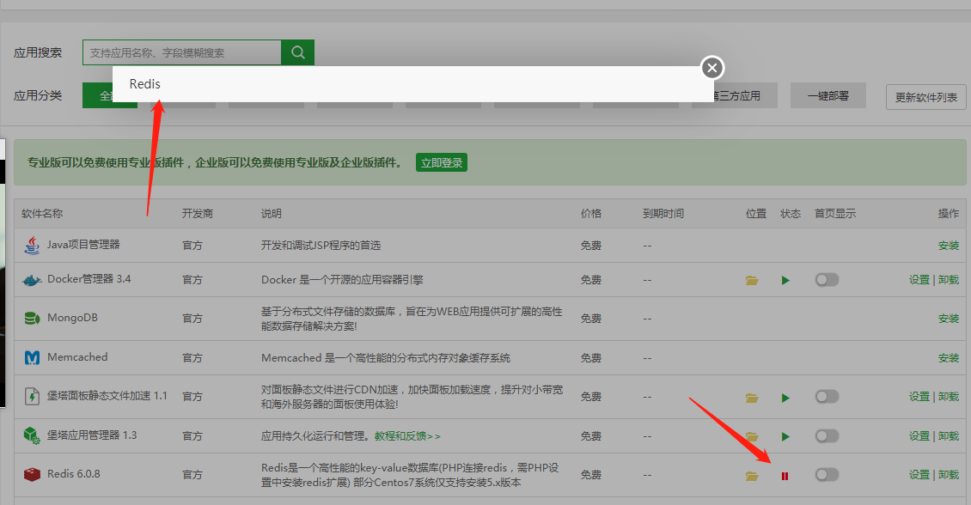Select the 一键部署 category tab
971x505 pixels.
(827, 96)
